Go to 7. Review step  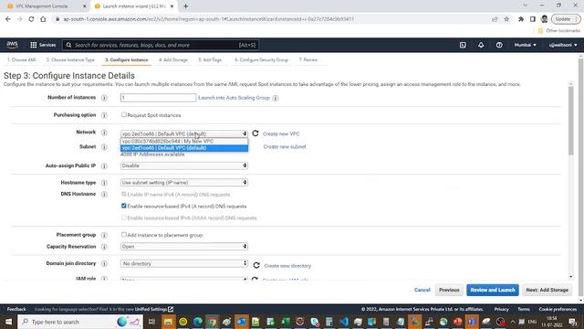[x=308, y=59]
